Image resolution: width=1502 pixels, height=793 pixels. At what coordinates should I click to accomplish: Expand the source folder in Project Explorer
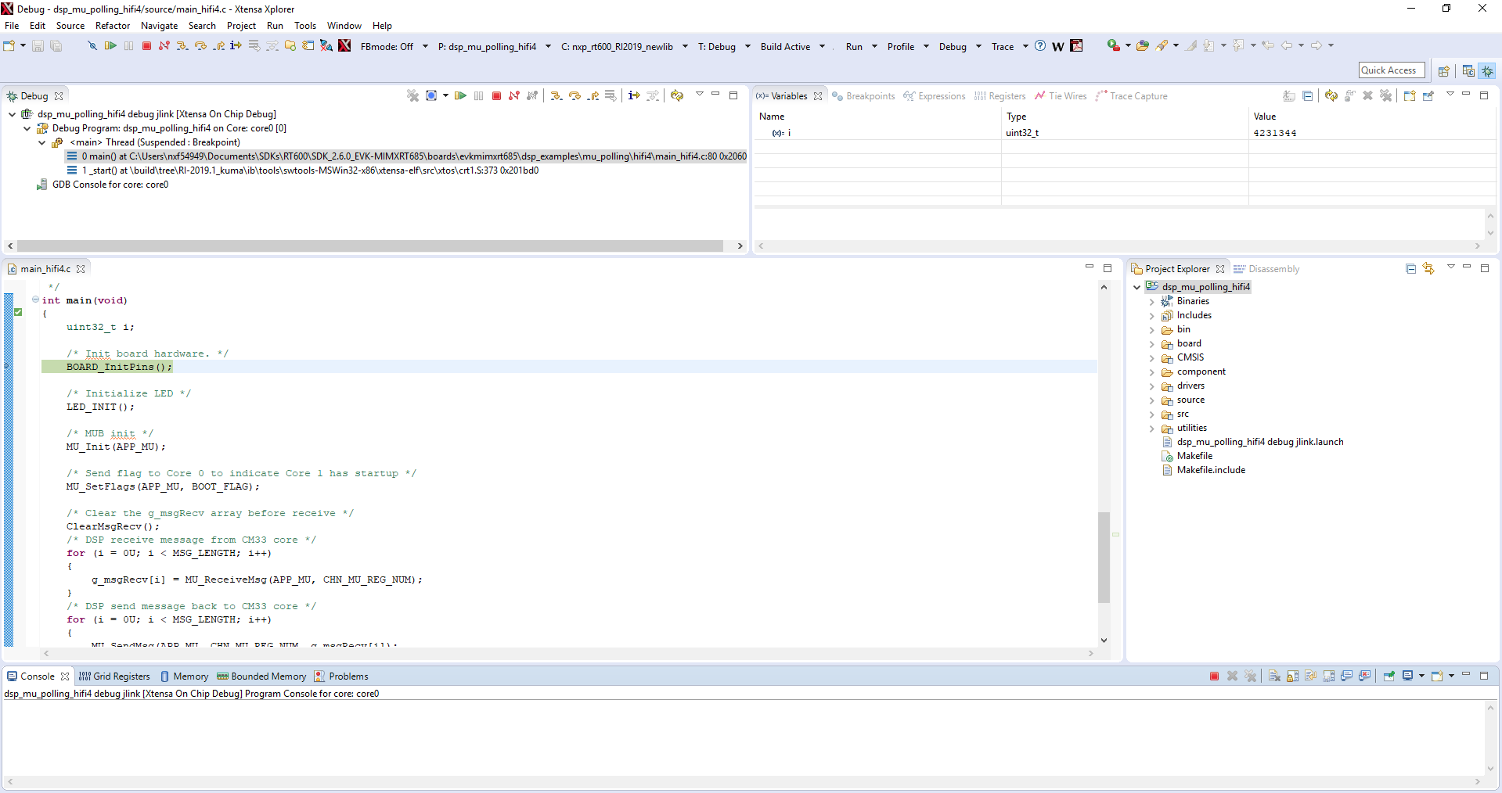[x=1151, y=400]
